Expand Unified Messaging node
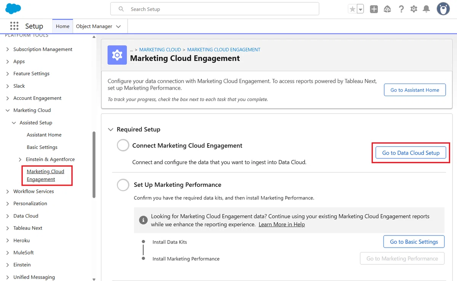This screenshot has height=281, width=457. (x=8, y=277)
